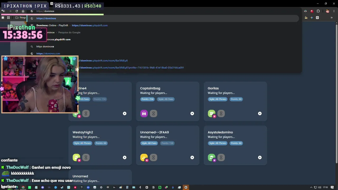The height and width of the screenshot is (190, 338).
Task: Open the green player avatar in Gorilas card
Action: pos(212,113)
